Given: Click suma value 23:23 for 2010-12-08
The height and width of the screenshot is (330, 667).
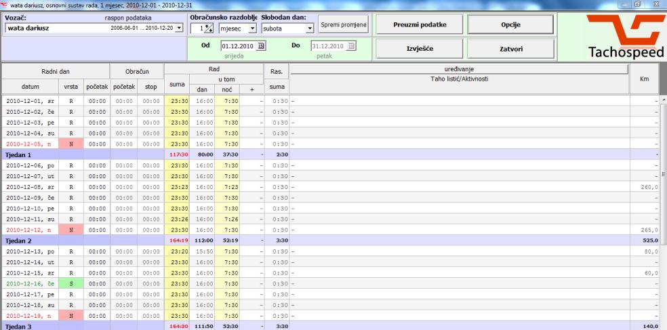Looking at the screenshot, I should coord(179,187).
